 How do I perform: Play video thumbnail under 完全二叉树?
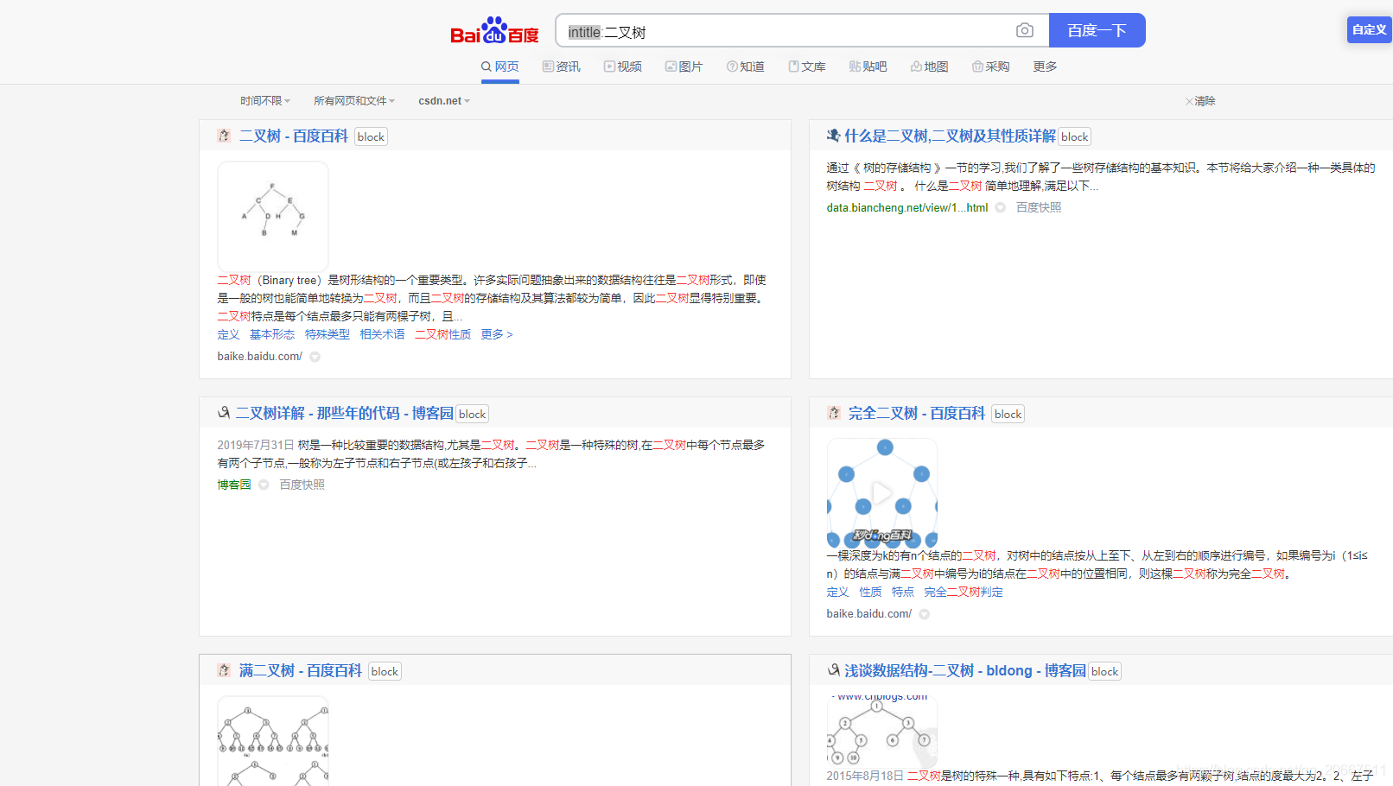tap(882, 493)
